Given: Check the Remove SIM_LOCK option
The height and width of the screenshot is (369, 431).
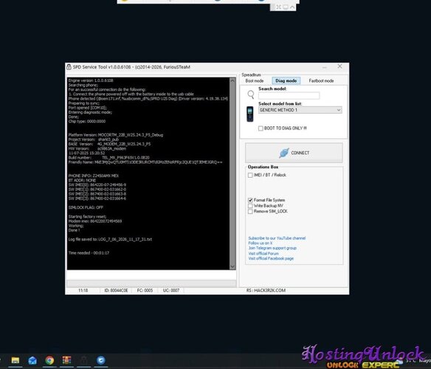Looking at the screenshot, I should [x=250, y=212].
